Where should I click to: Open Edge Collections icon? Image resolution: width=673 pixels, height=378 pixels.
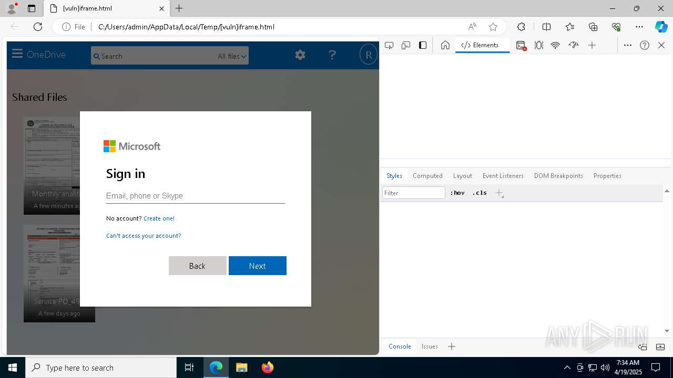[593, 27]
